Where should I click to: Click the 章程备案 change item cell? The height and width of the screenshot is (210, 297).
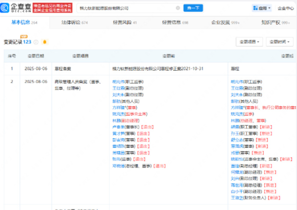coord(63,69)
